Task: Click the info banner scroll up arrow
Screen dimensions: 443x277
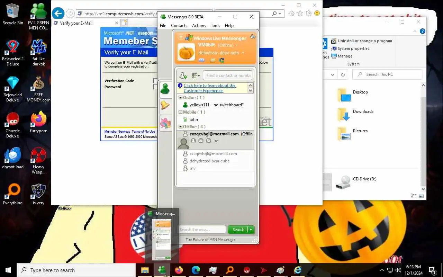Action: [x=251, y=85]
